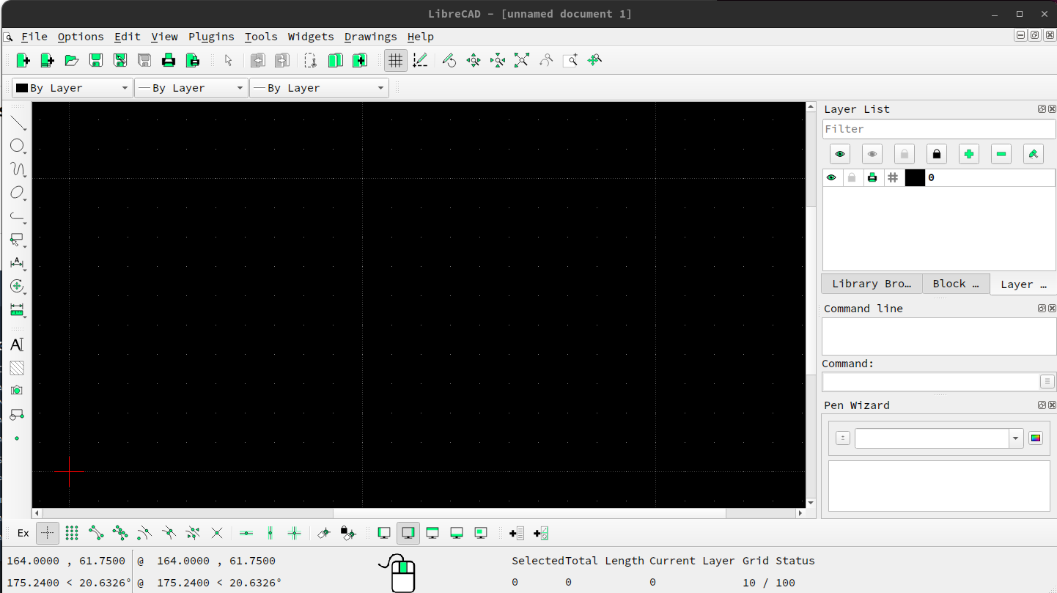Click Hide All Layers button
The width and height of the screenshot is (1057, 593).
point(872,154)
